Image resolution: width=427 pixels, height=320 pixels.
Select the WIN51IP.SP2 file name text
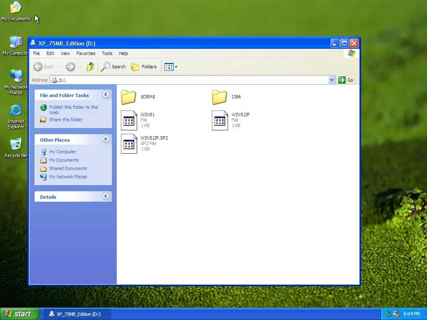pos(154,138)
